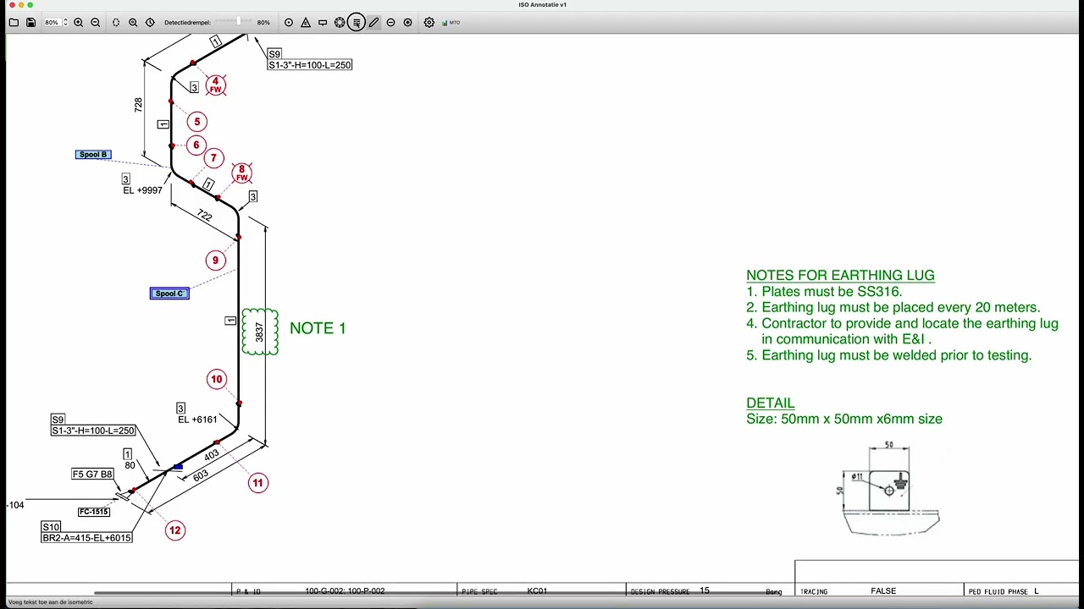Screen dimensions: 1084x609
Task: Select the ring flange annotation tool
Action: (x=340, y=22)
